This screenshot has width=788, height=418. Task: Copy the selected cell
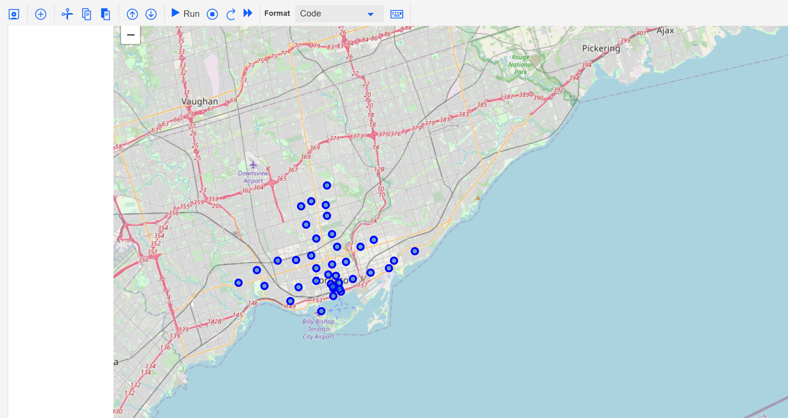pyautogui.click(x=87, y=14)
